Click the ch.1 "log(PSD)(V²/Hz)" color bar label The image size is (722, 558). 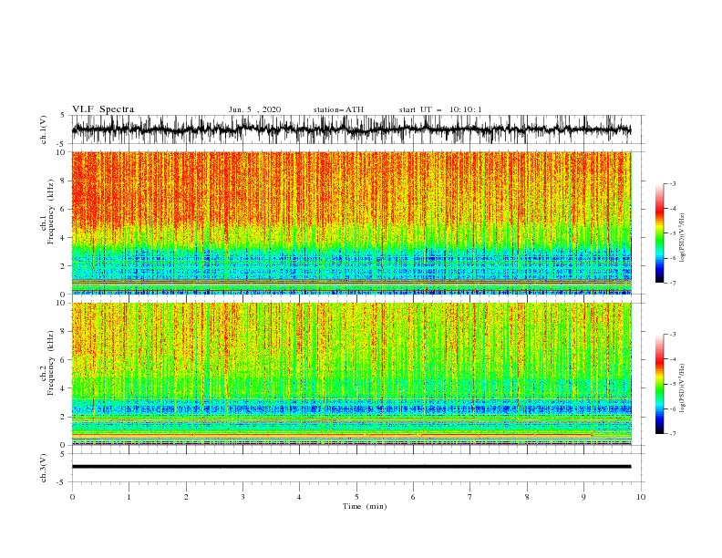click(x=683, y=238)
